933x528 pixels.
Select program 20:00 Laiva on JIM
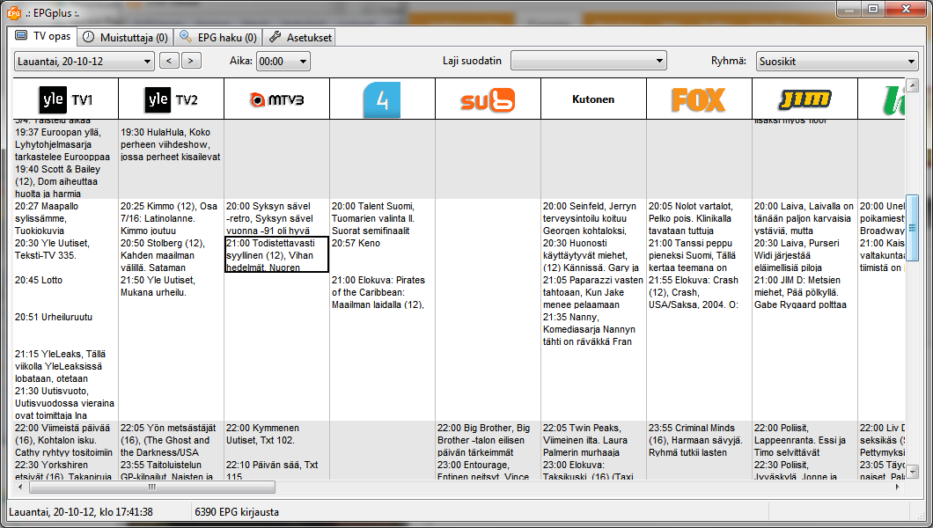point(804,218)
